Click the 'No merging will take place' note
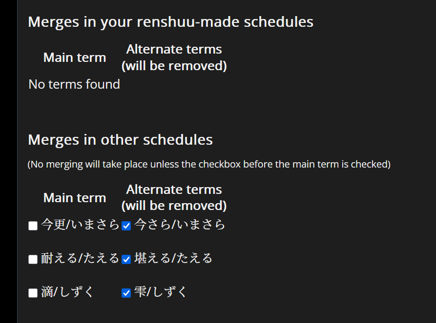The image size is (436, 323). tap(209, 164)
